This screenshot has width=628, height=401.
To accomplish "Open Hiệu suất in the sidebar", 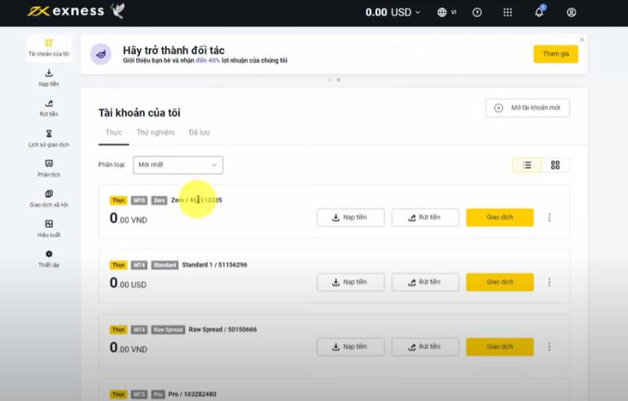I will click(x=49, y=229).
